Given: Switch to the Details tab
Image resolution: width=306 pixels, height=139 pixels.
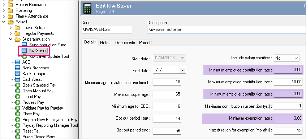Looking at the screenshot, I should 90,42.
